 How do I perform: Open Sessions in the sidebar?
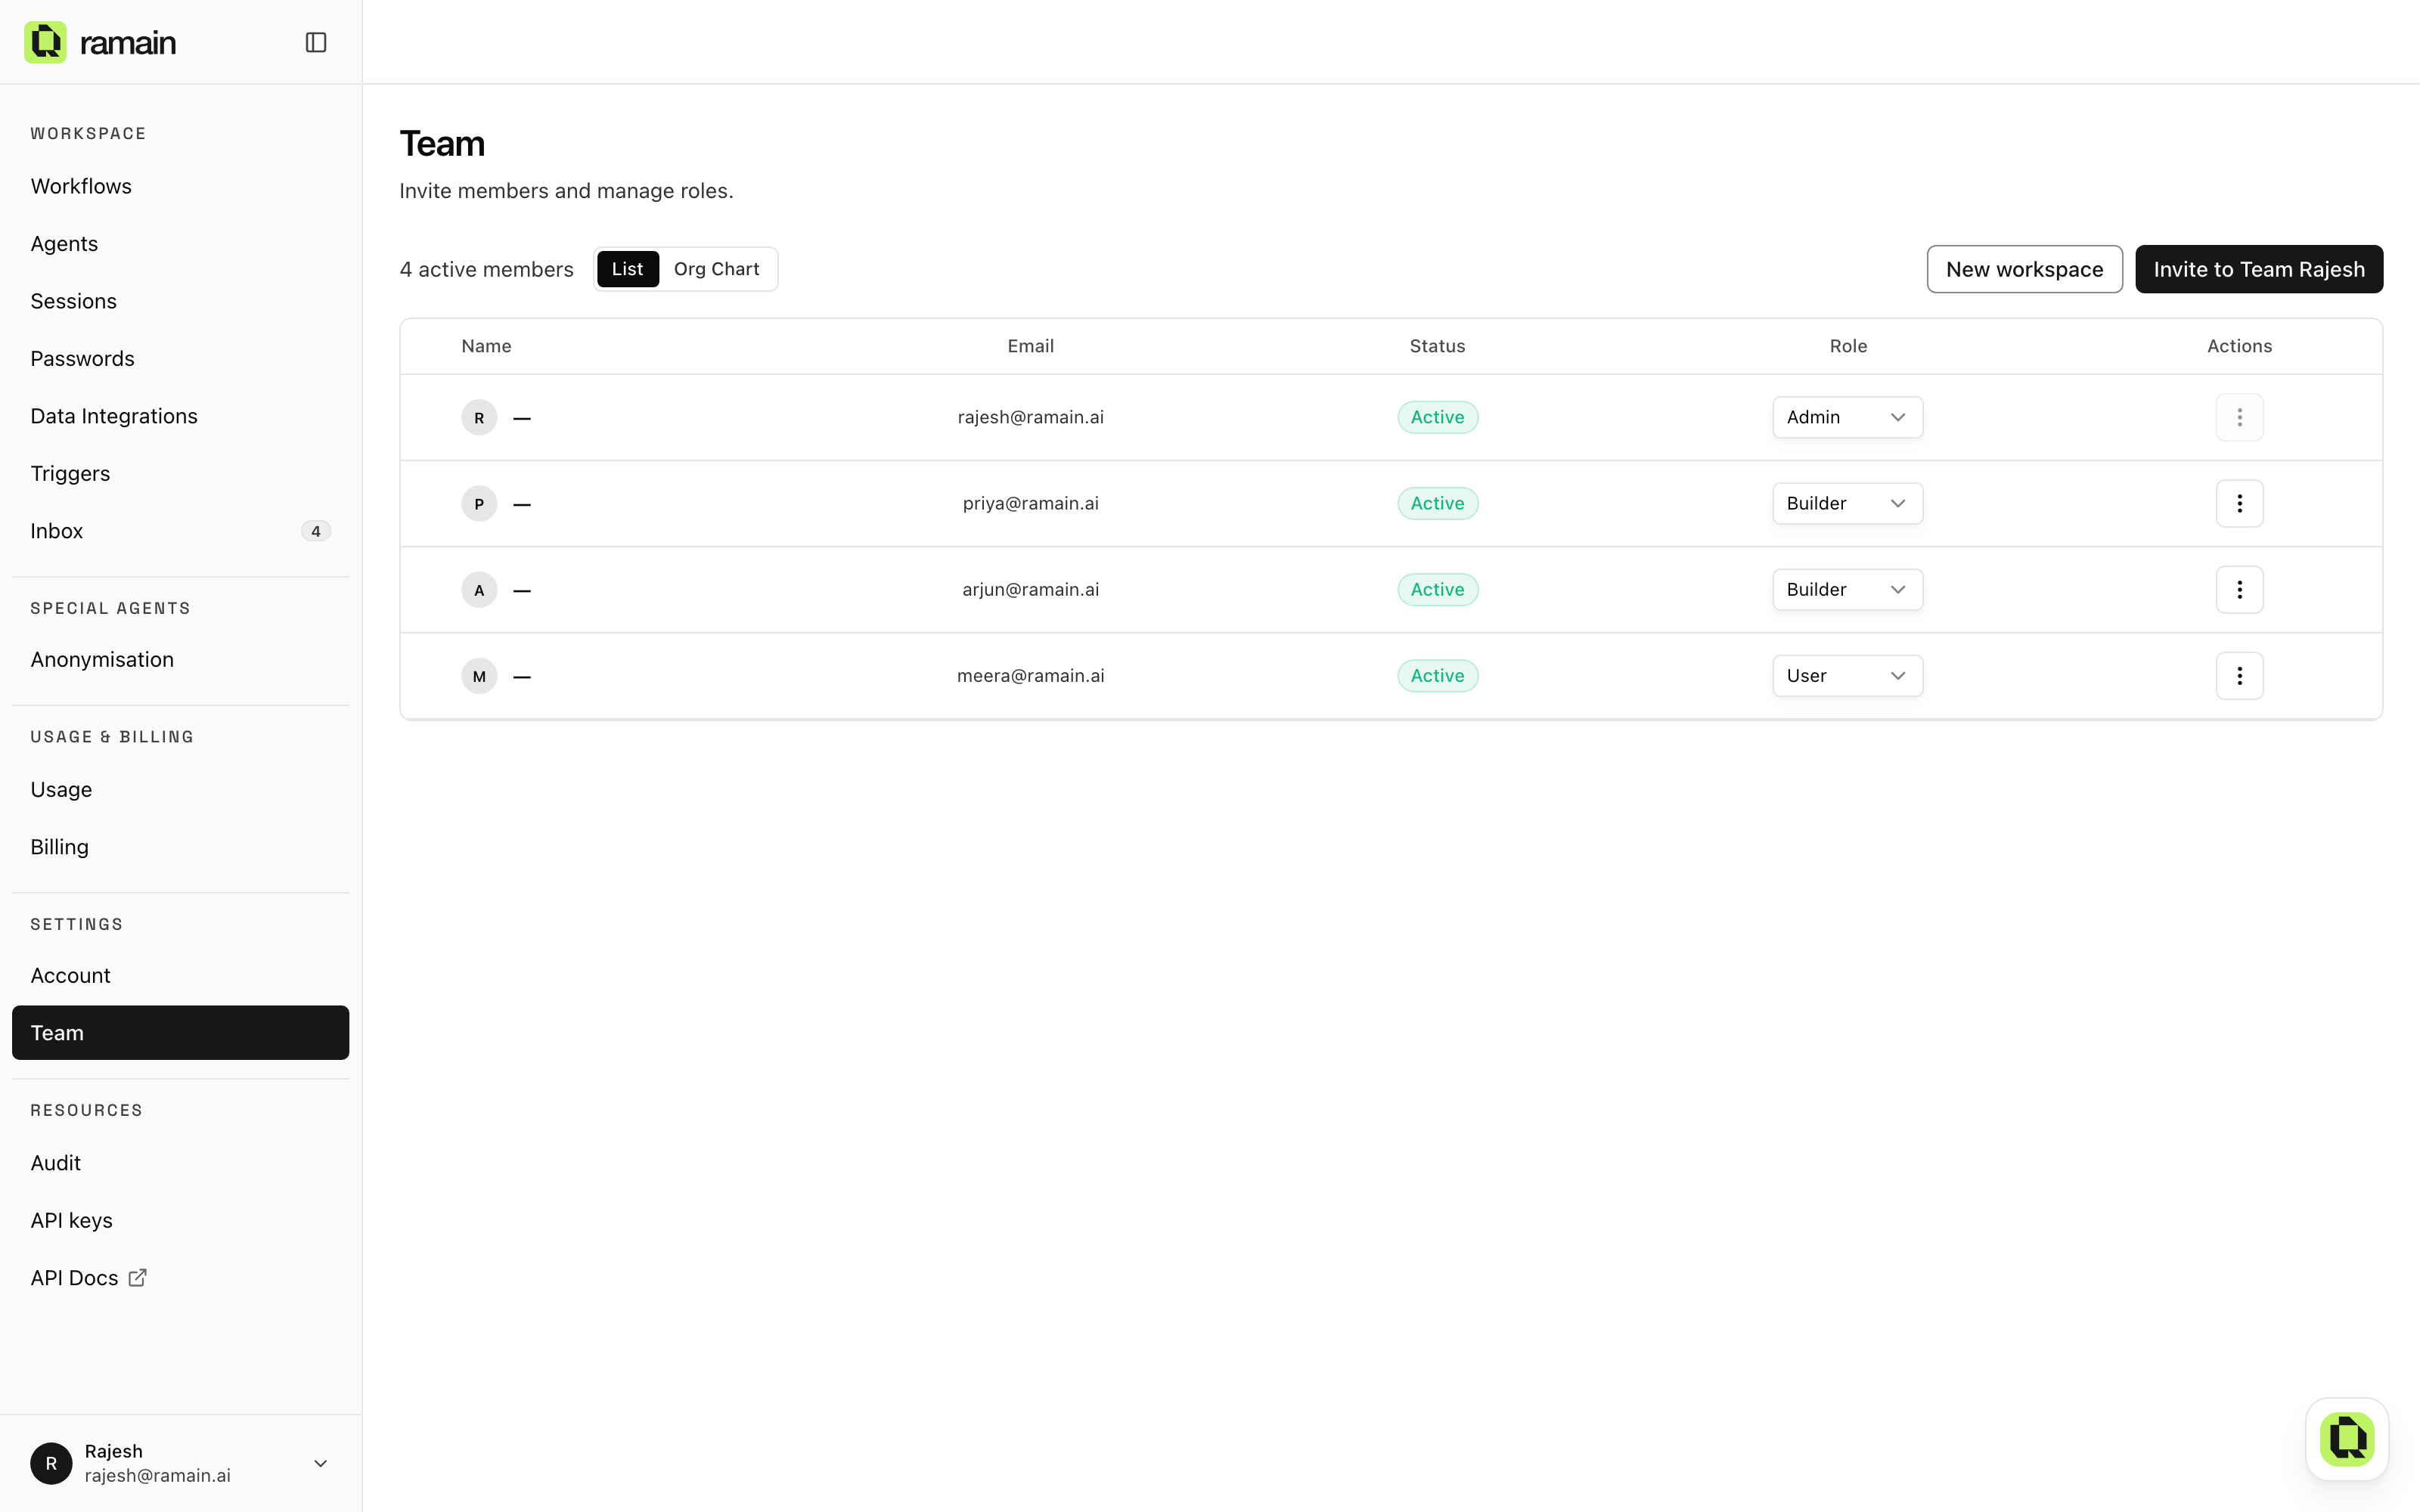pos(180,301)
